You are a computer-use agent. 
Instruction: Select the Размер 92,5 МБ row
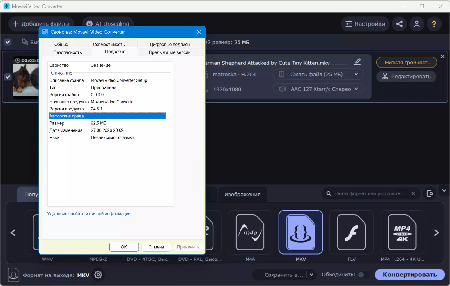coord(107,123)
